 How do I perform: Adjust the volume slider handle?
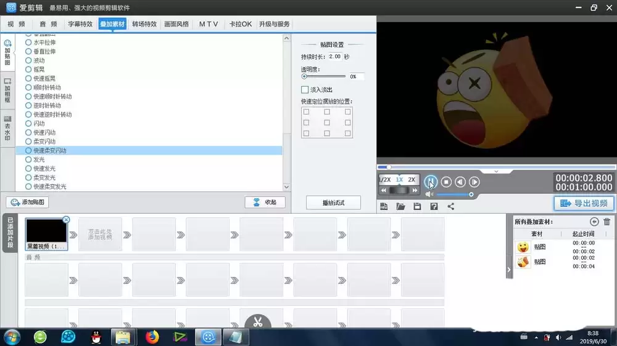(471, 195)
